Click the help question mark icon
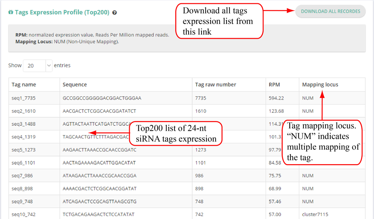The image size is (374, 219). coord(115,13)
